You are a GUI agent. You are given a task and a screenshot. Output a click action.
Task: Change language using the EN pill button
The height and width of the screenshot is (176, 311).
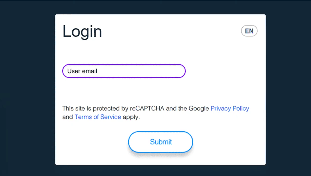coord(249,31)
